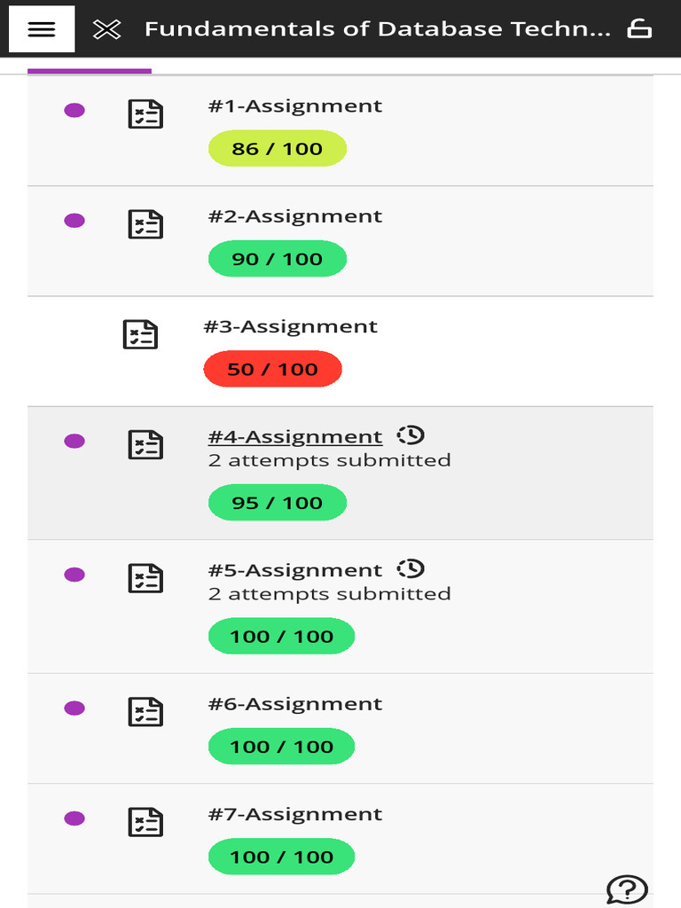The image size is (681, 908).
Task: Click the yellow-green 86 / 100 grade pill
Action: tap(277, 149)
